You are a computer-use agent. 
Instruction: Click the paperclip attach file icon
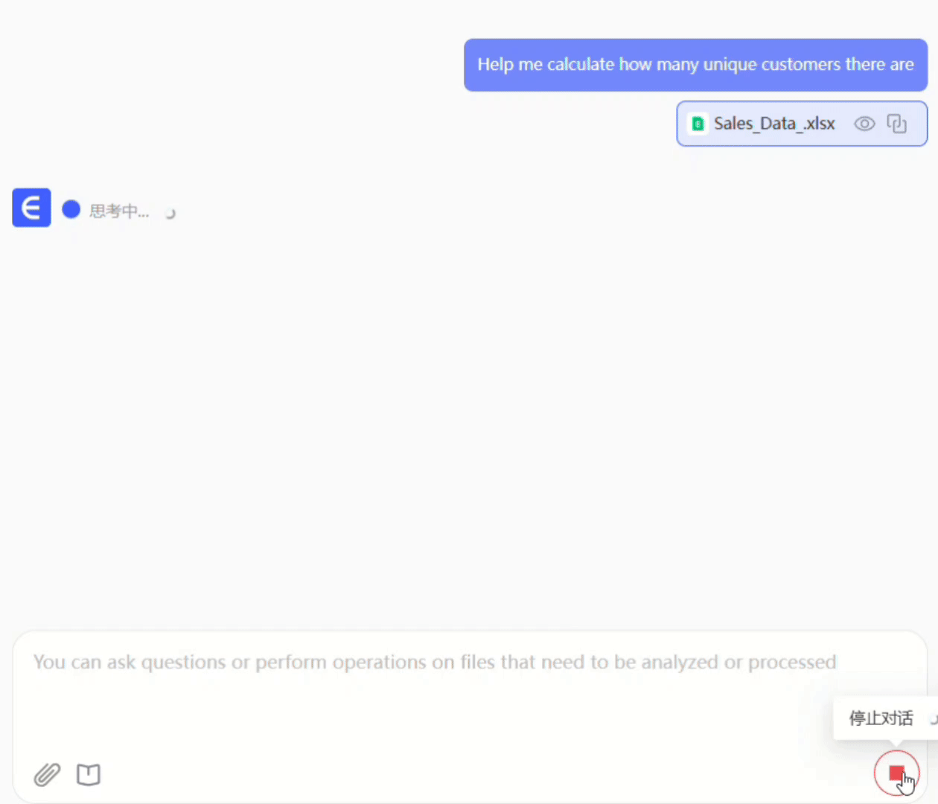(x=47, y=775)
